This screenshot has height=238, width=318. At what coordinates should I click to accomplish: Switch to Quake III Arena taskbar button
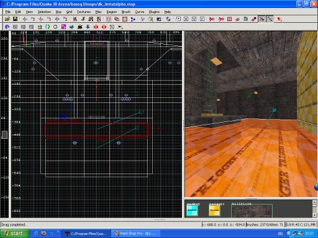pos(86,234)
